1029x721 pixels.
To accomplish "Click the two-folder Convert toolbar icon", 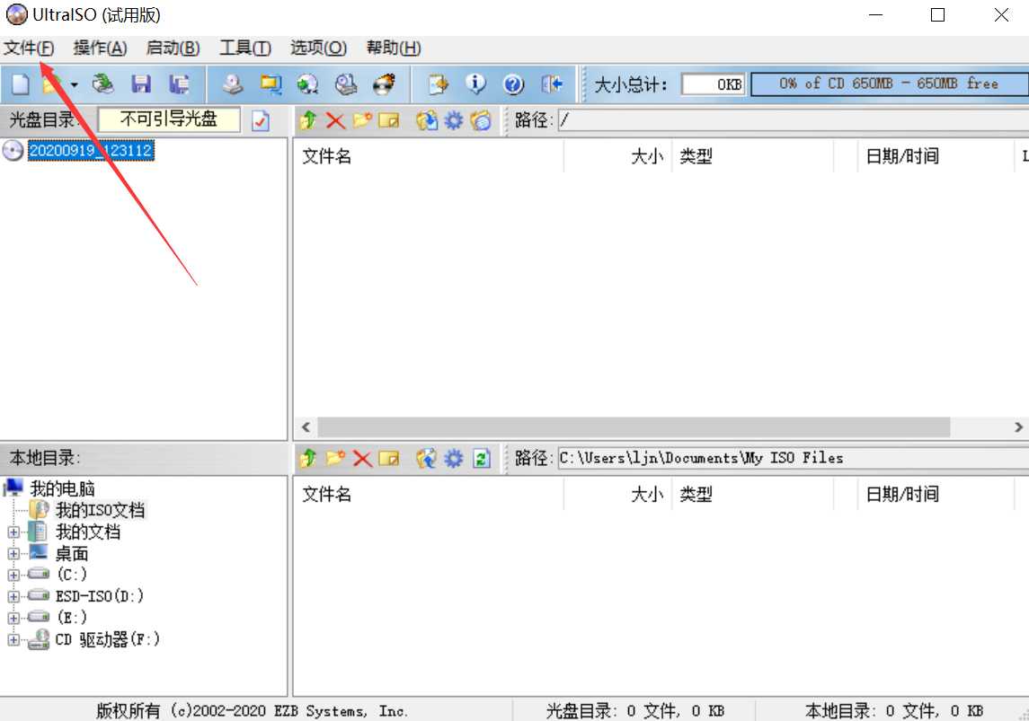I will (271, 84).
